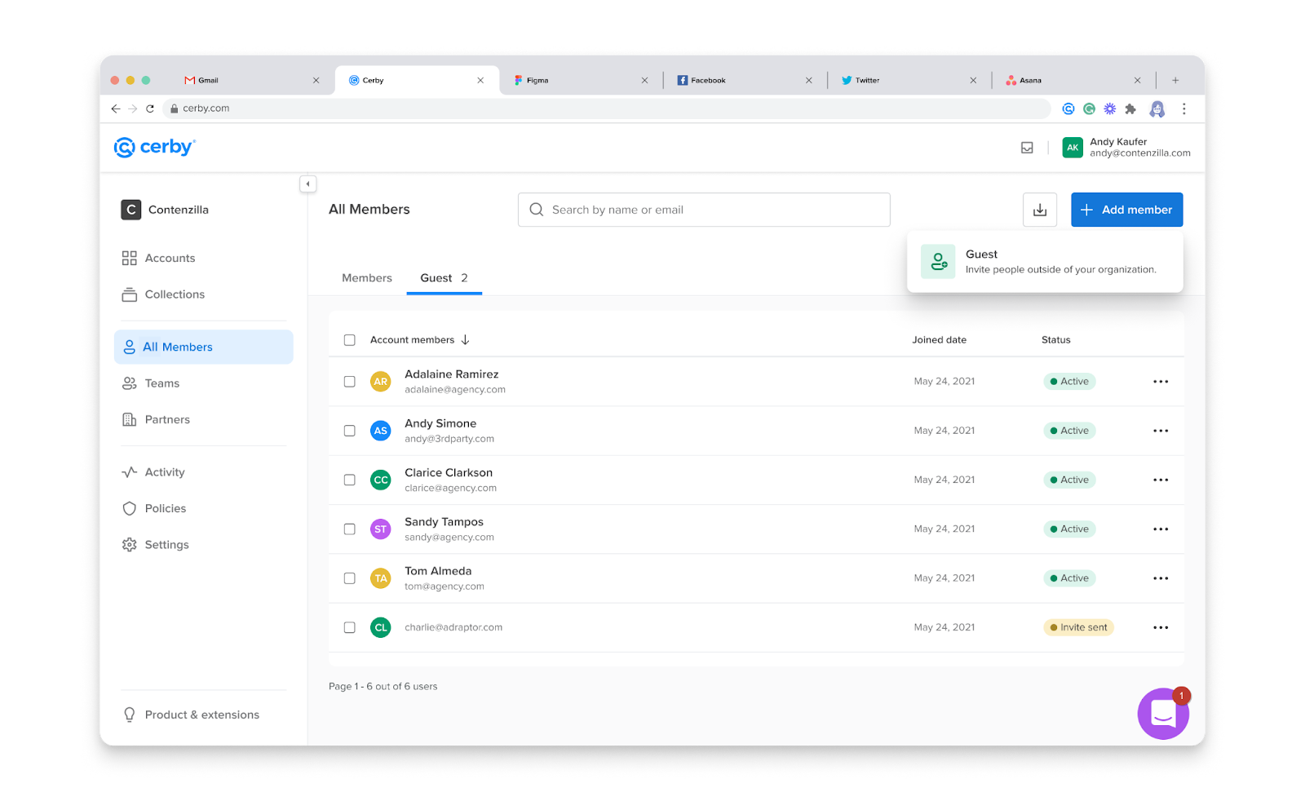Viewport: 1305px width, 801px height.
Task: Click the browser profile avatar icon
Action: [x=1157, y=108]
